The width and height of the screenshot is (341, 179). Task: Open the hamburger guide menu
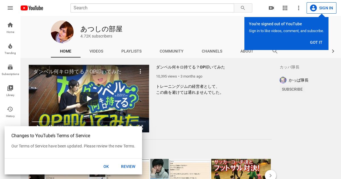coord(10,8)
